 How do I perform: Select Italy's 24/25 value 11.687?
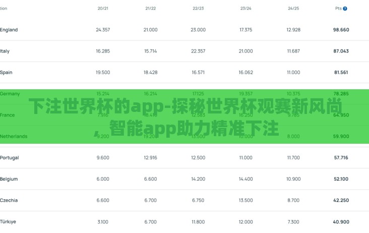point(293,51)
